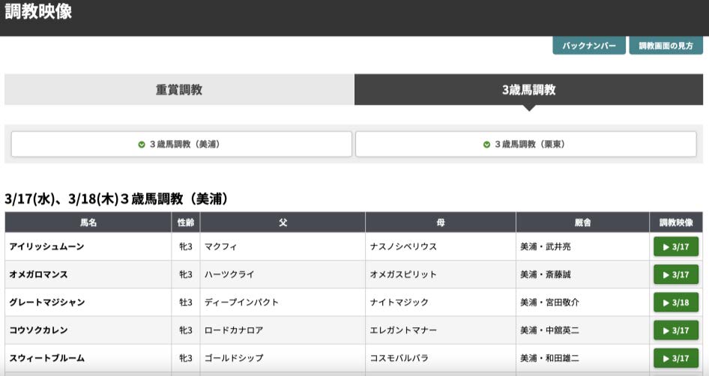The height and width of the screenshot is (376, 709).
Task: Click dam name オメガスピリット
Action: (403, 275)
